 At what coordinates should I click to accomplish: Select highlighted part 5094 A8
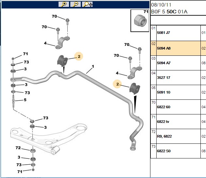[x=164, y=48]
